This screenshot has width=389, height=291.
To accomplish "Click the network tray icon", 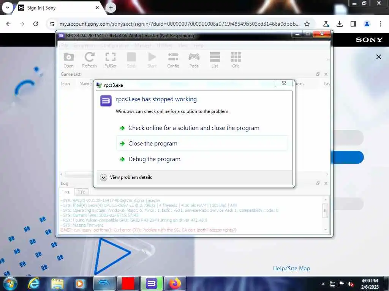I will 332,284.
